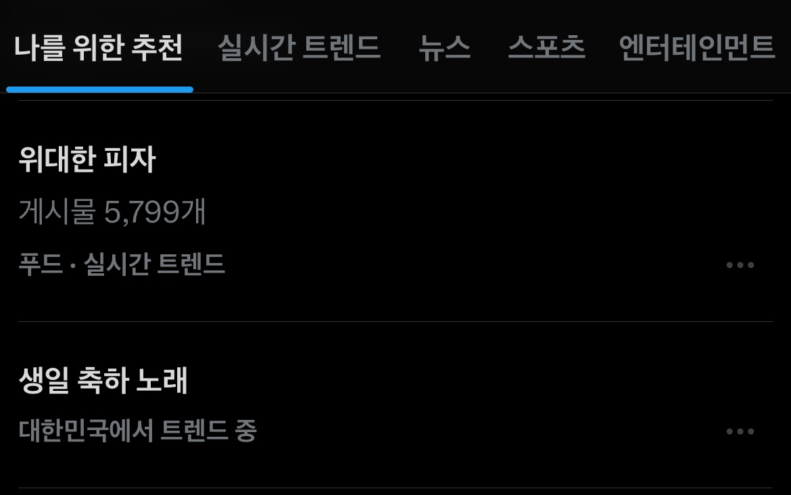Open the 위대한 피자 trending topic
The height and width of the screenshot is (495, 791).
coord(87,160)
